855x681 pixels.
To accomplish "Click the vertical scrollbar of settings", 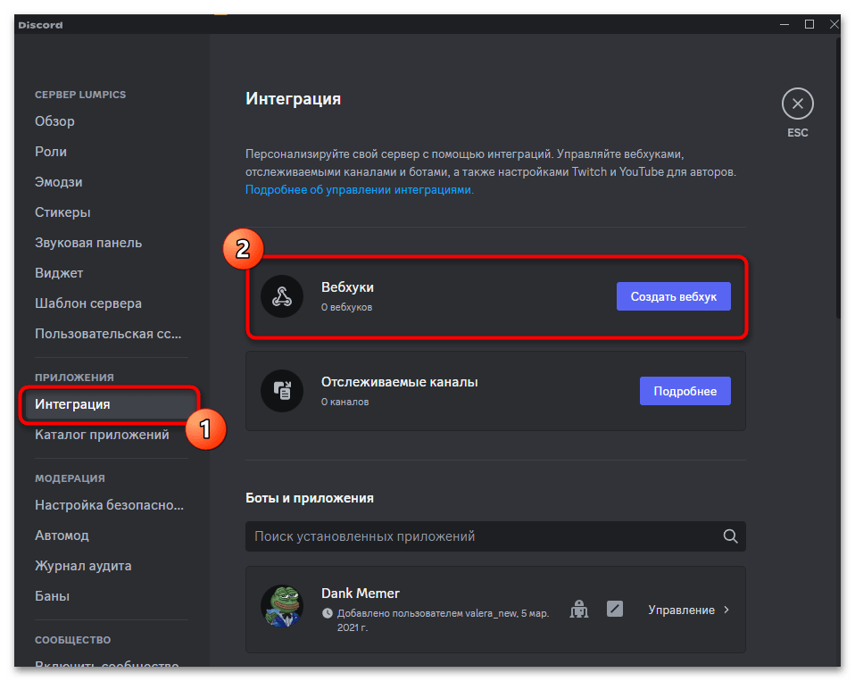I will pyautogui.click(x=838, y=178).
